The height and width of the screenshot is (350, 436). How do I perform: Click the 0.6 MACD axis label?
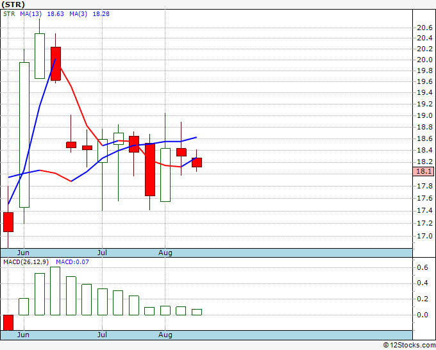[x=423, y=267]
